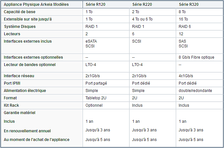The height and width of the screenshot is (148, 224).
Task: Click '2U' in Format row under R320
Action: 181,98
